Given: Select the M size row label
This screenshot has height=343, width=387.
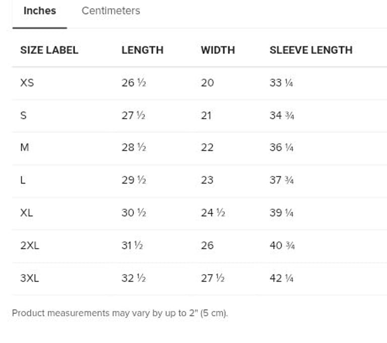Looking at the screenshot, I should point(25,147).
